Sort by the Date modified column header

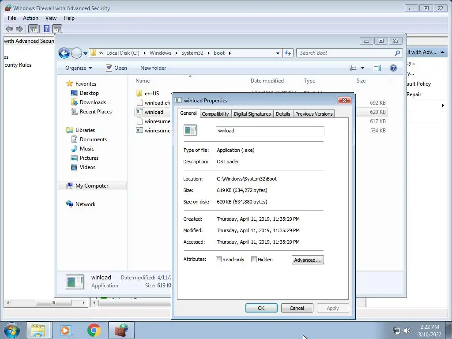pyautogui.click(x=267, y=81)
